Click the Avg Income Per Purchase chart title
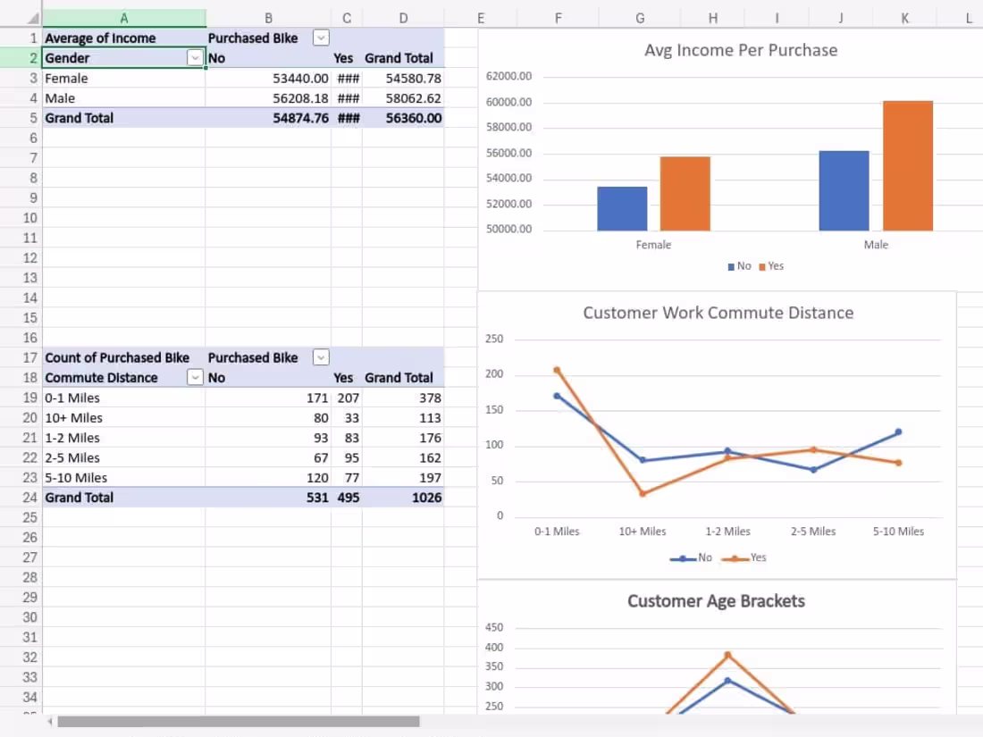983x737 pixels. [743, 50]
